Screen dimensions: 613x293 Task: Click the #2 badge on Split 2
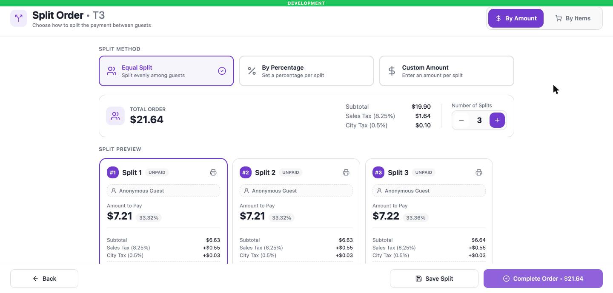pyautogui.click(x=246, y=172)
